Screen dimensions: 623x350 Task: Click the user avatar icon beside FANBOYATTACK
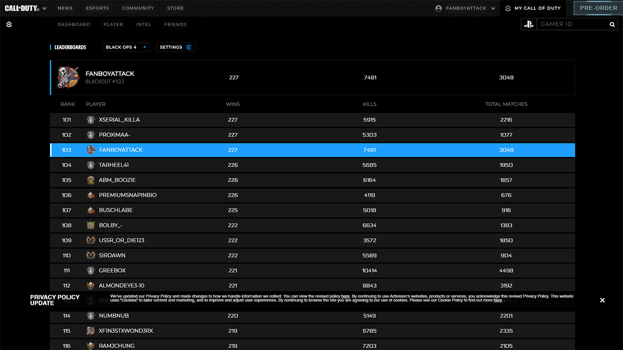[439, 8]
